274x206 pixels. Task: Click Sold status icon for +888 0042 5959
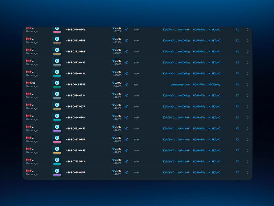[33, 83]
